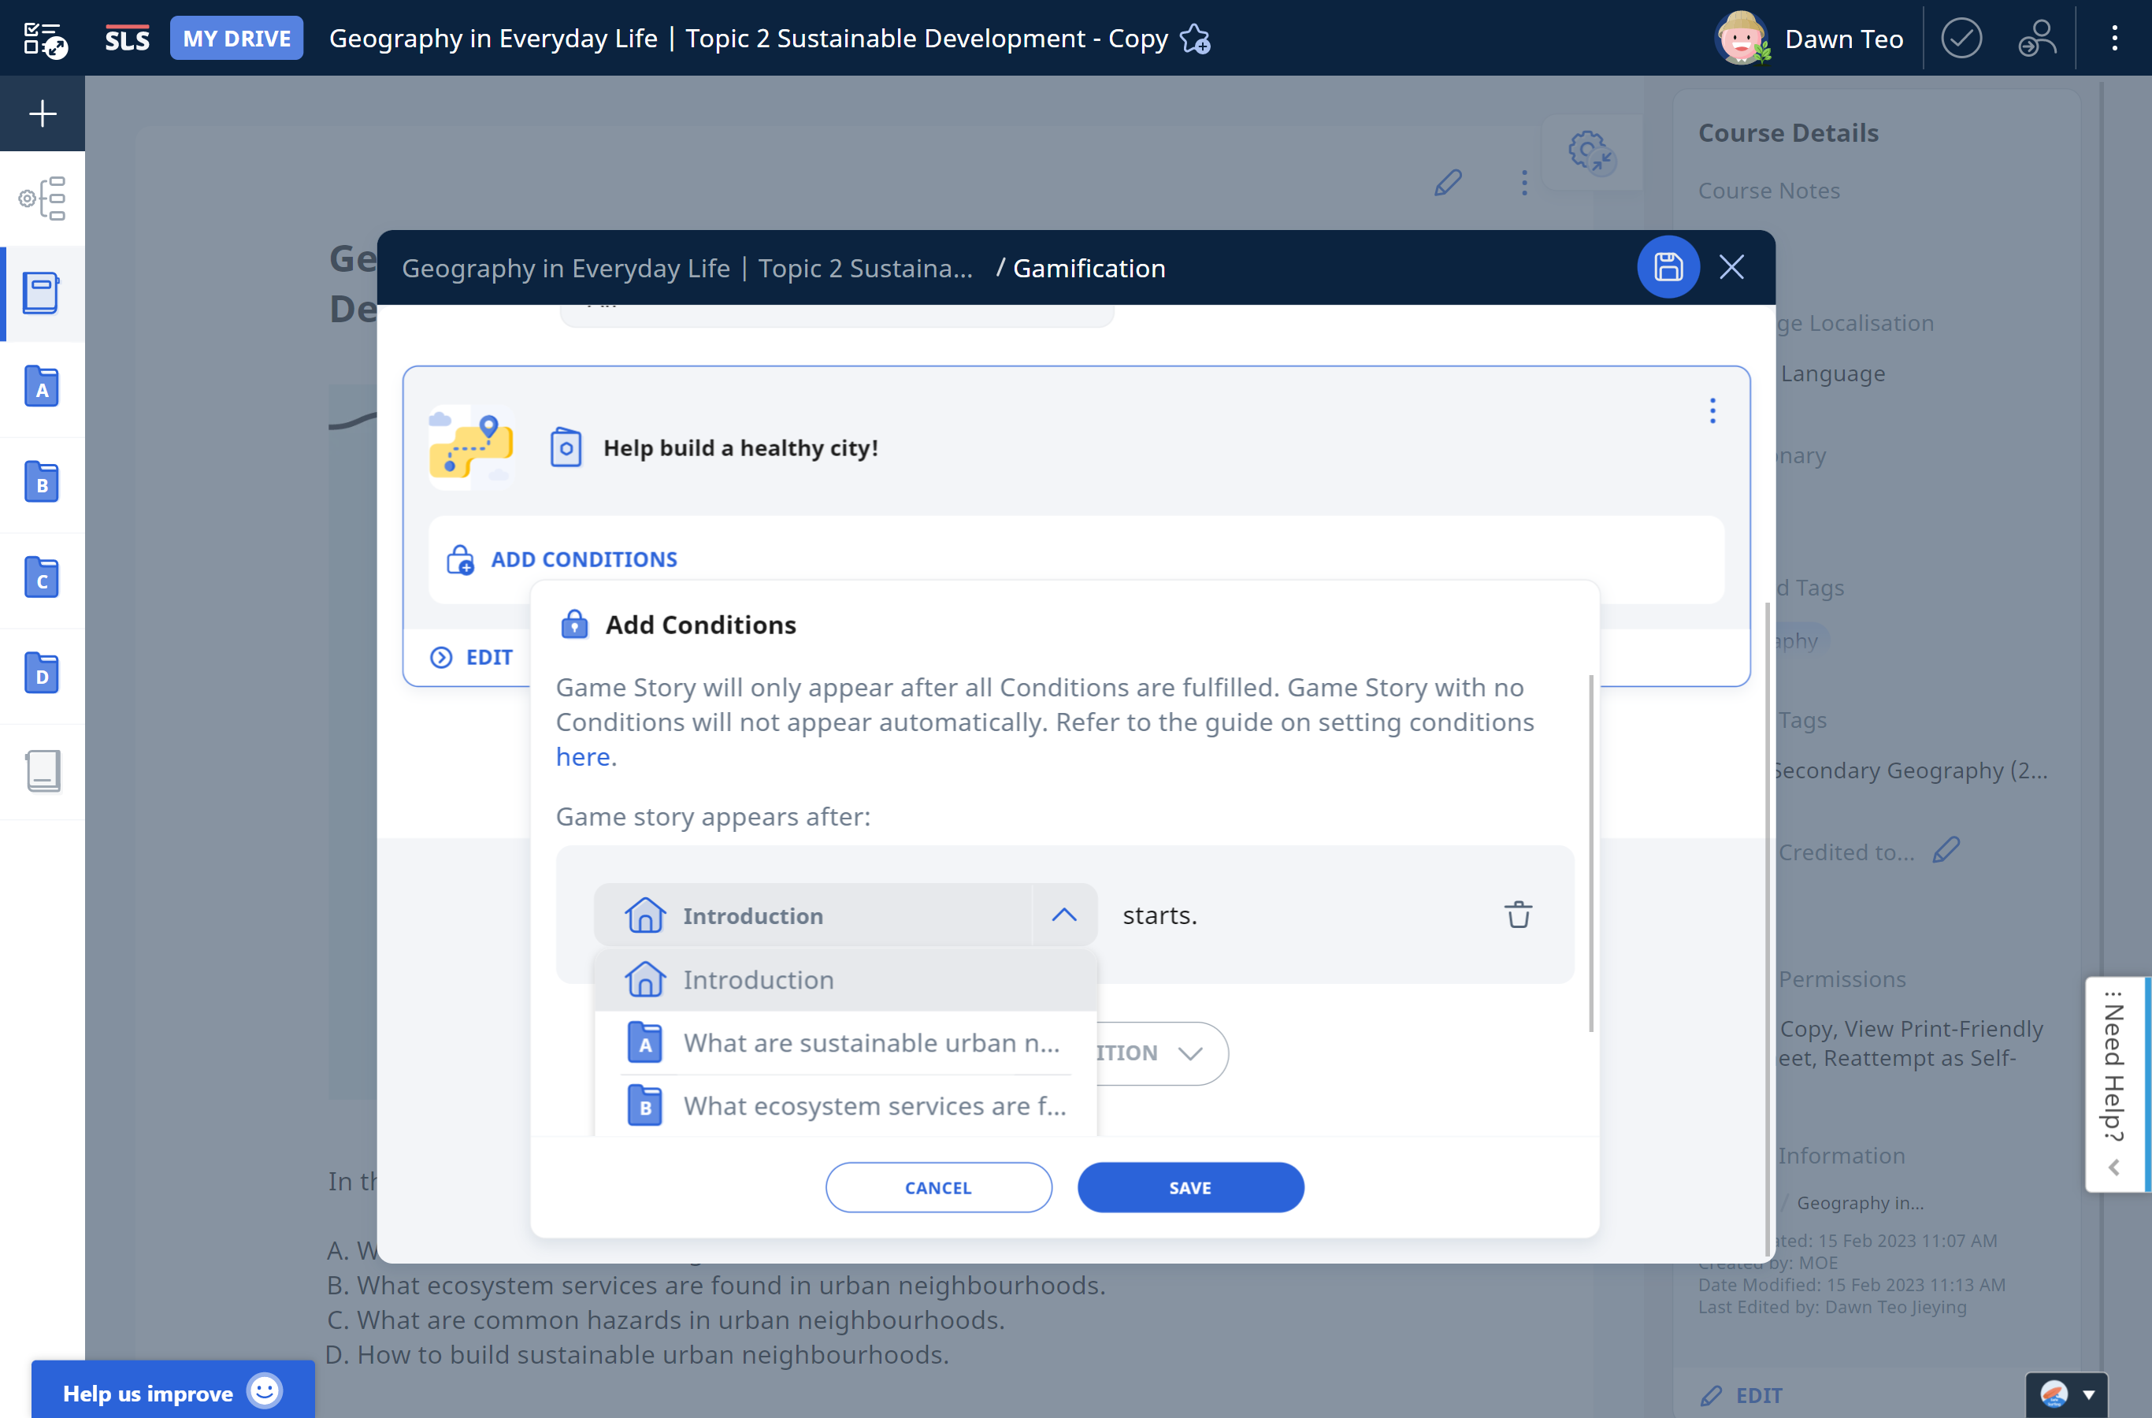The height and width of the screenshot is (1418, 2152).
Task: Open the task list icon in header
Action: [43, 39]
